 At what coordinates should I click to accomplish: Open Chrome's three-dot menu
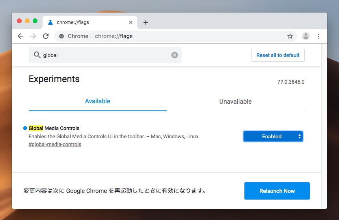coord(319,36)
